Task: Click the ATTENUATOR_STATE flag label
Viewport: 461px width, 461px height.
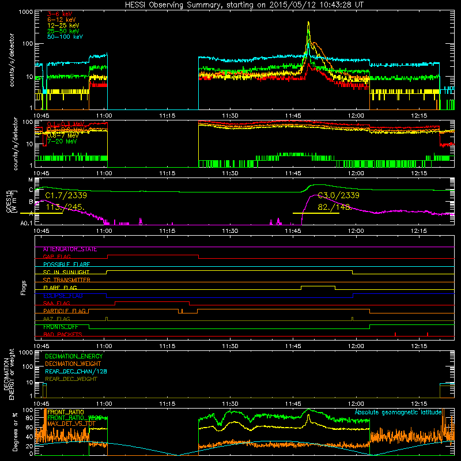Action: click(x=70, y=250)
